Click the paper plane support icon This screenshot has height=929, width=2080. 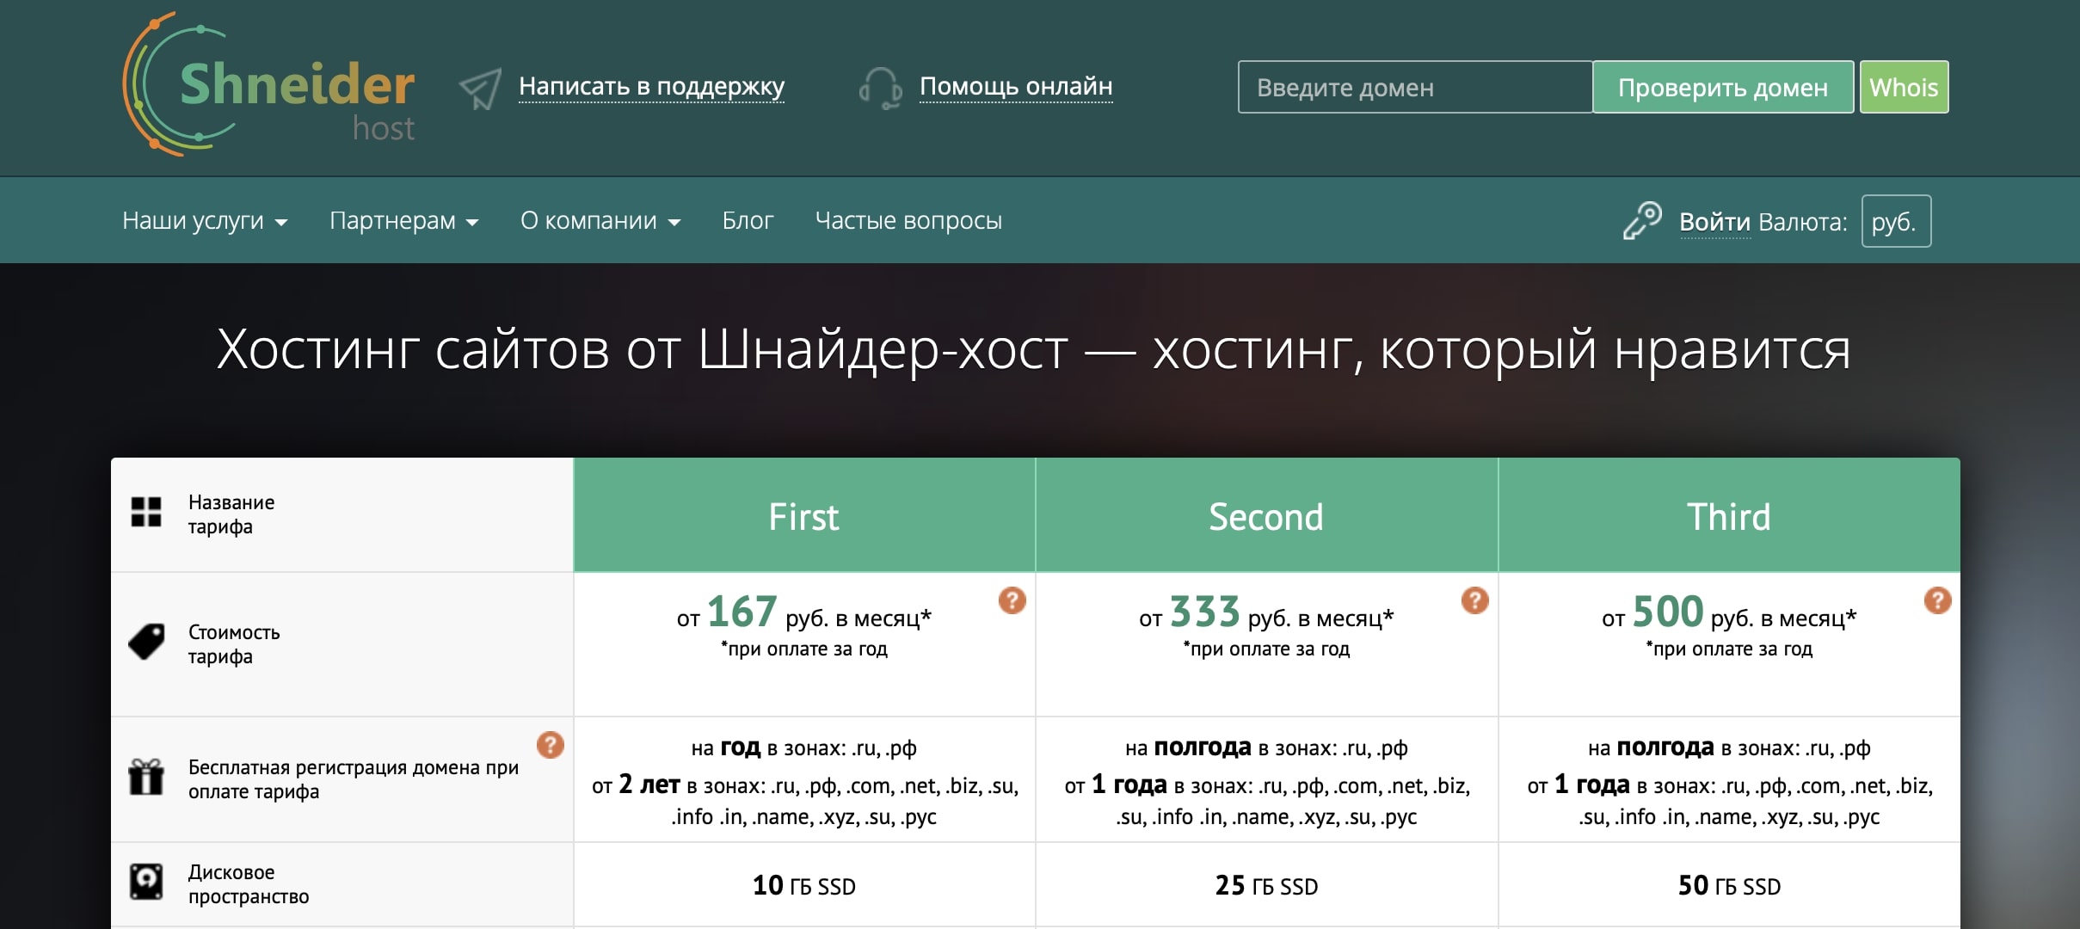[480, 88]
